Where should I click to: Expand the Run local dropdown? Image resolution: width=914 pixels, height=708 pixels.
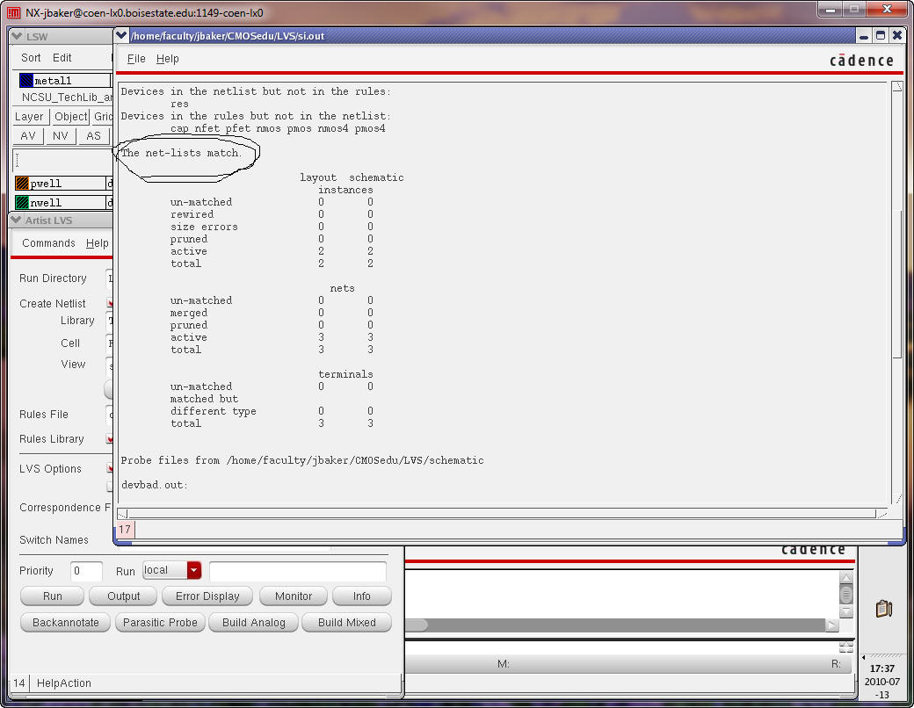[193, 571]
